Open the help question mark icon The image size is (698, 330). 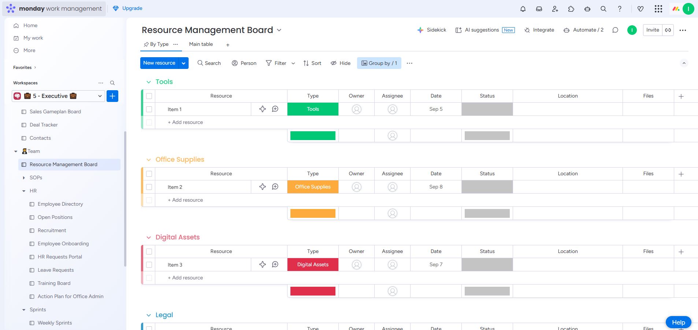[x=620, y=9]
